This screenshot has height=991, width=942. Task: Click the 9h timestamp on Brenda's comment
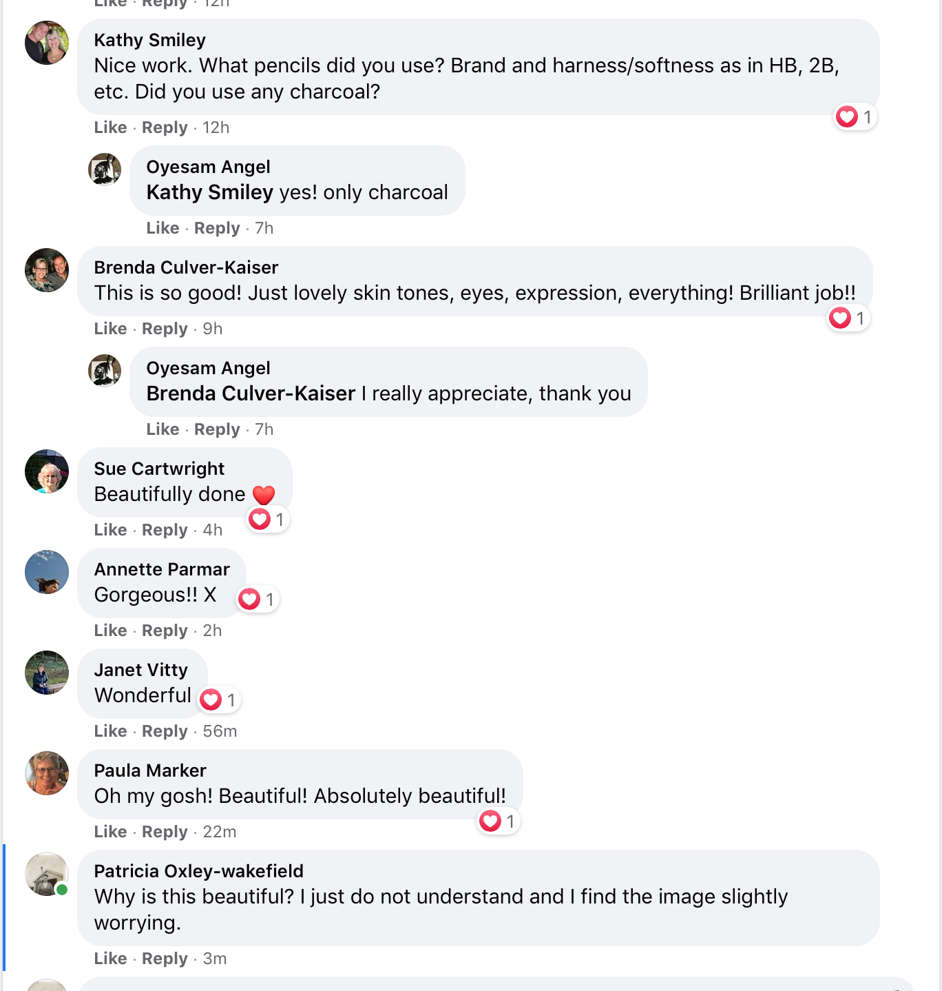click(213, 329)
